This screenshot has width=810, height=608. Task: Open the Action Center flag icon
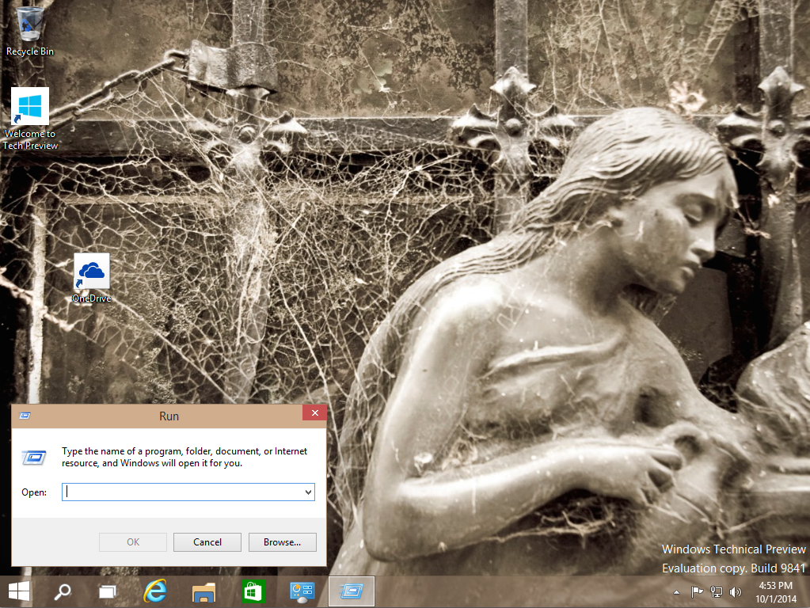tap(698, 591)
